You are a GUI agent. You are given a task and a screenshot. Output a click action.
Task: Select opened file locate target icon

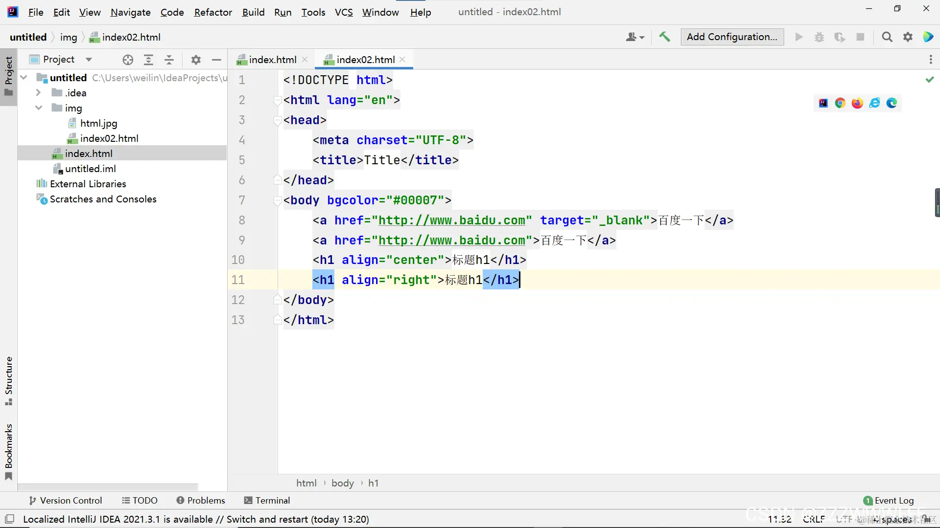point(128,60)
